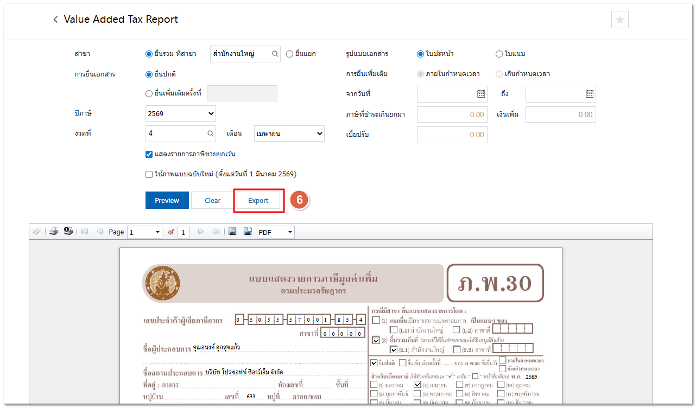Viewport: 696px width, 408px height.
Task: Go to next page in report viewer
Action: coord(201,232)
